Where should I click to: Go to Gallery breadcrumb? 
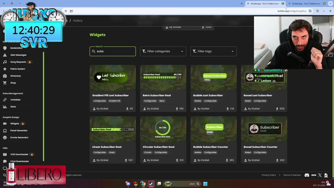tap(78, 21)
